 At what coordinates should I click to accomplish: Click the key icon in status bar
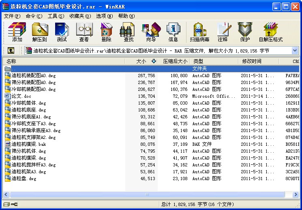click(x=14, y=204)
